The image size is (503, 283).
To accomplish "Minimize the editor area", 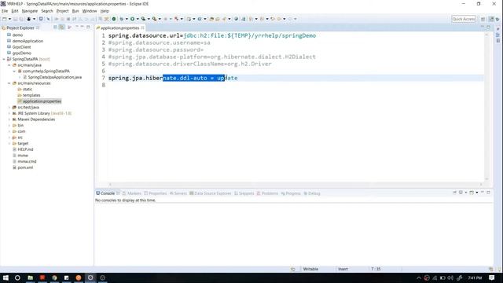I will coord(482,26).
